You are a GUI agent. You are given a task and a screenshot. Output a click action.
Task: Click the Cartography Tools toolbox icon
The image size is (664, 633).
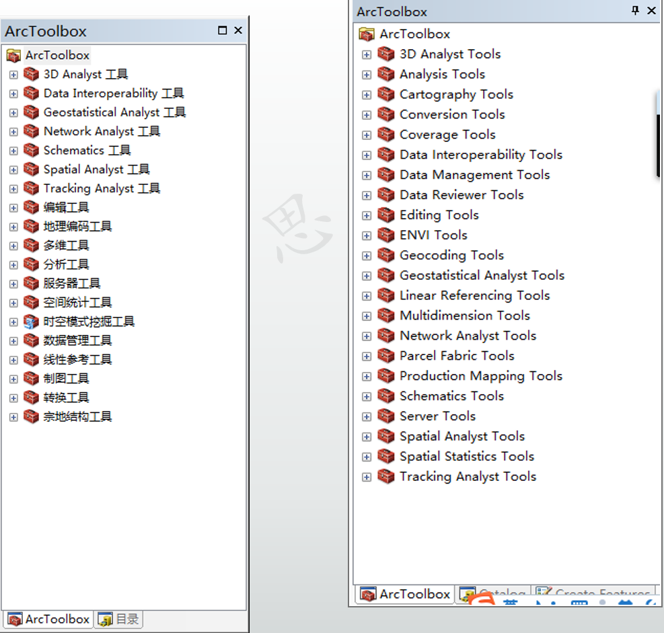click(x=385, y=94)
